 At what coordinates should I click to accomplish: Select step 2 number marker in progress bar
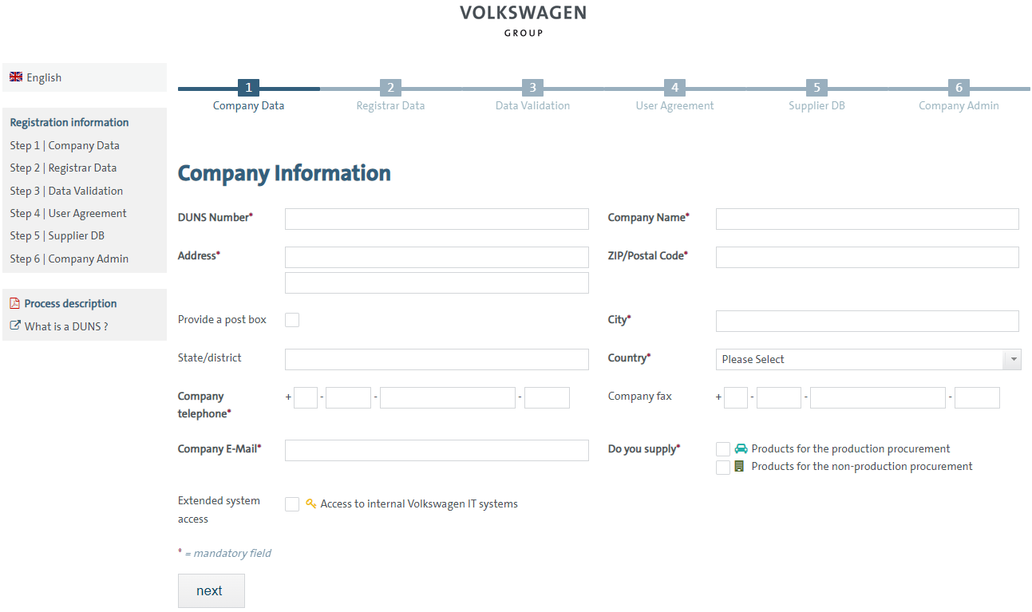[x=390, y=88]
